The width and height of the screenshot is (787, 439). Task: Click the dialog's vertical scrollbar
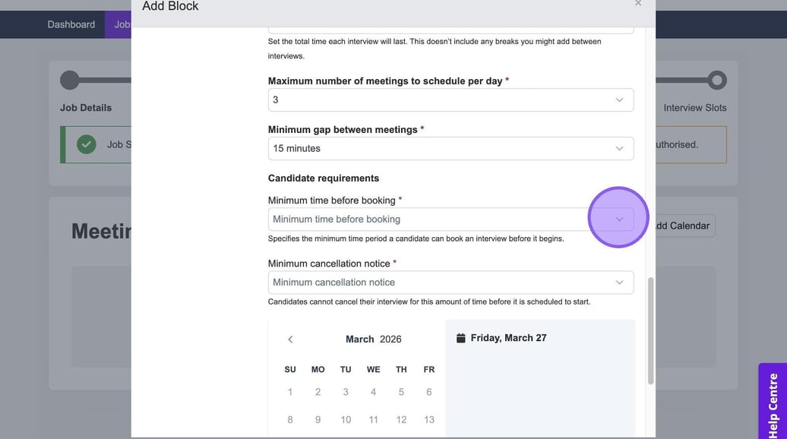point(650,330)
